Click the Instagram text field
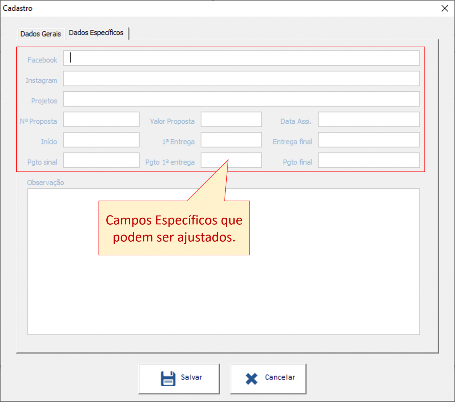Image resolution: width=455 pixels, height=402 pixels. [241, 79]
